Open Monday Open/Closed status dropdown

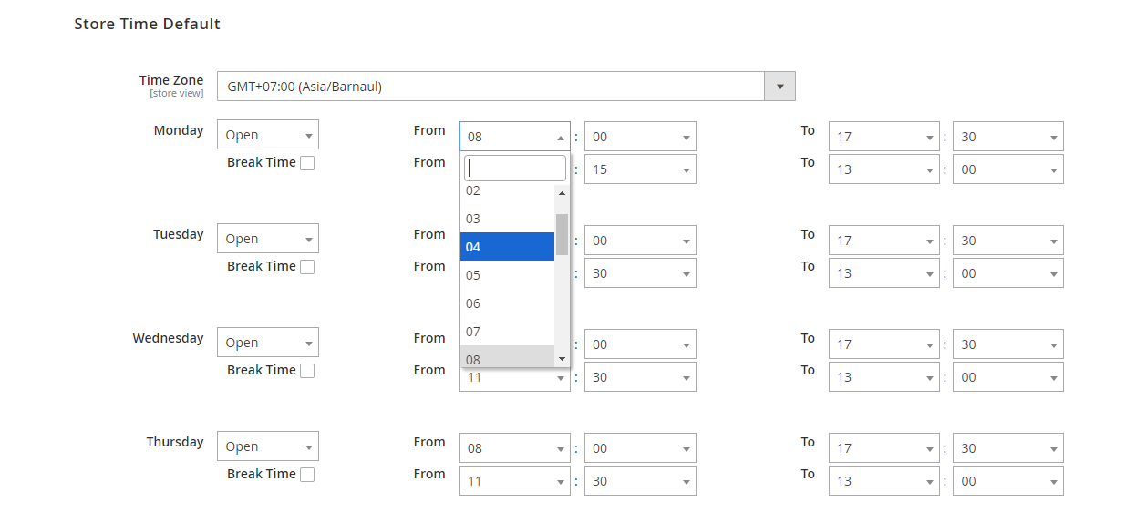click(268, 135)
